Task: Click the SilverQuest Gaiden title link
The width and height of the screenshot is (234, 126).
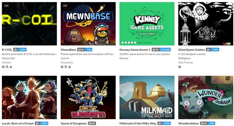Action: 192,50
